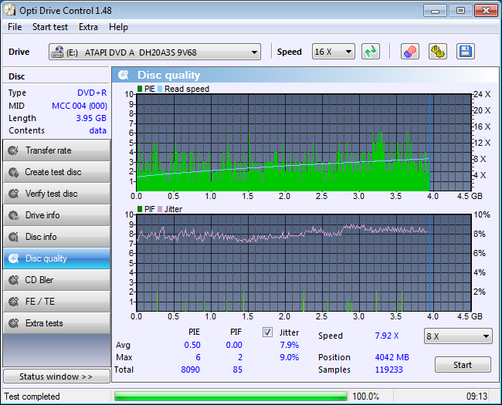The width and height of the screenshot is (502, 405).
Task: Click the Jitter average value 7.9%
Action: [290, 345]
